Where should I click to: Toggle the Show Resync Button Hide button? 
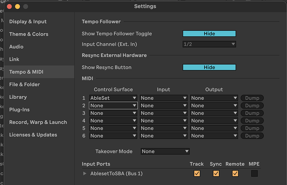pyautogui.click(x=209, y=67)
